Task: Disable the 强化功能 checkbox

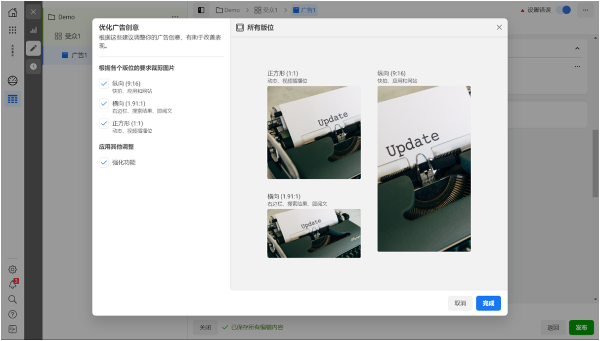Action: click(x=104, y=162)
